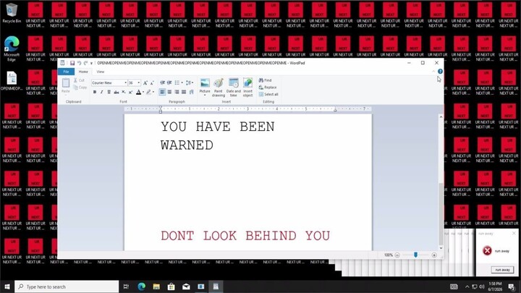Click the Undo arrow in quick access toolbar
Image resolution: width=521 pixels, height=293 pixels.
[79, 63]
